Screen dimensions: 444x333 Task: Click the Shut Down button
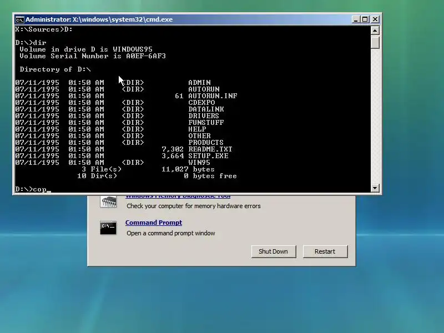(274, 251)
